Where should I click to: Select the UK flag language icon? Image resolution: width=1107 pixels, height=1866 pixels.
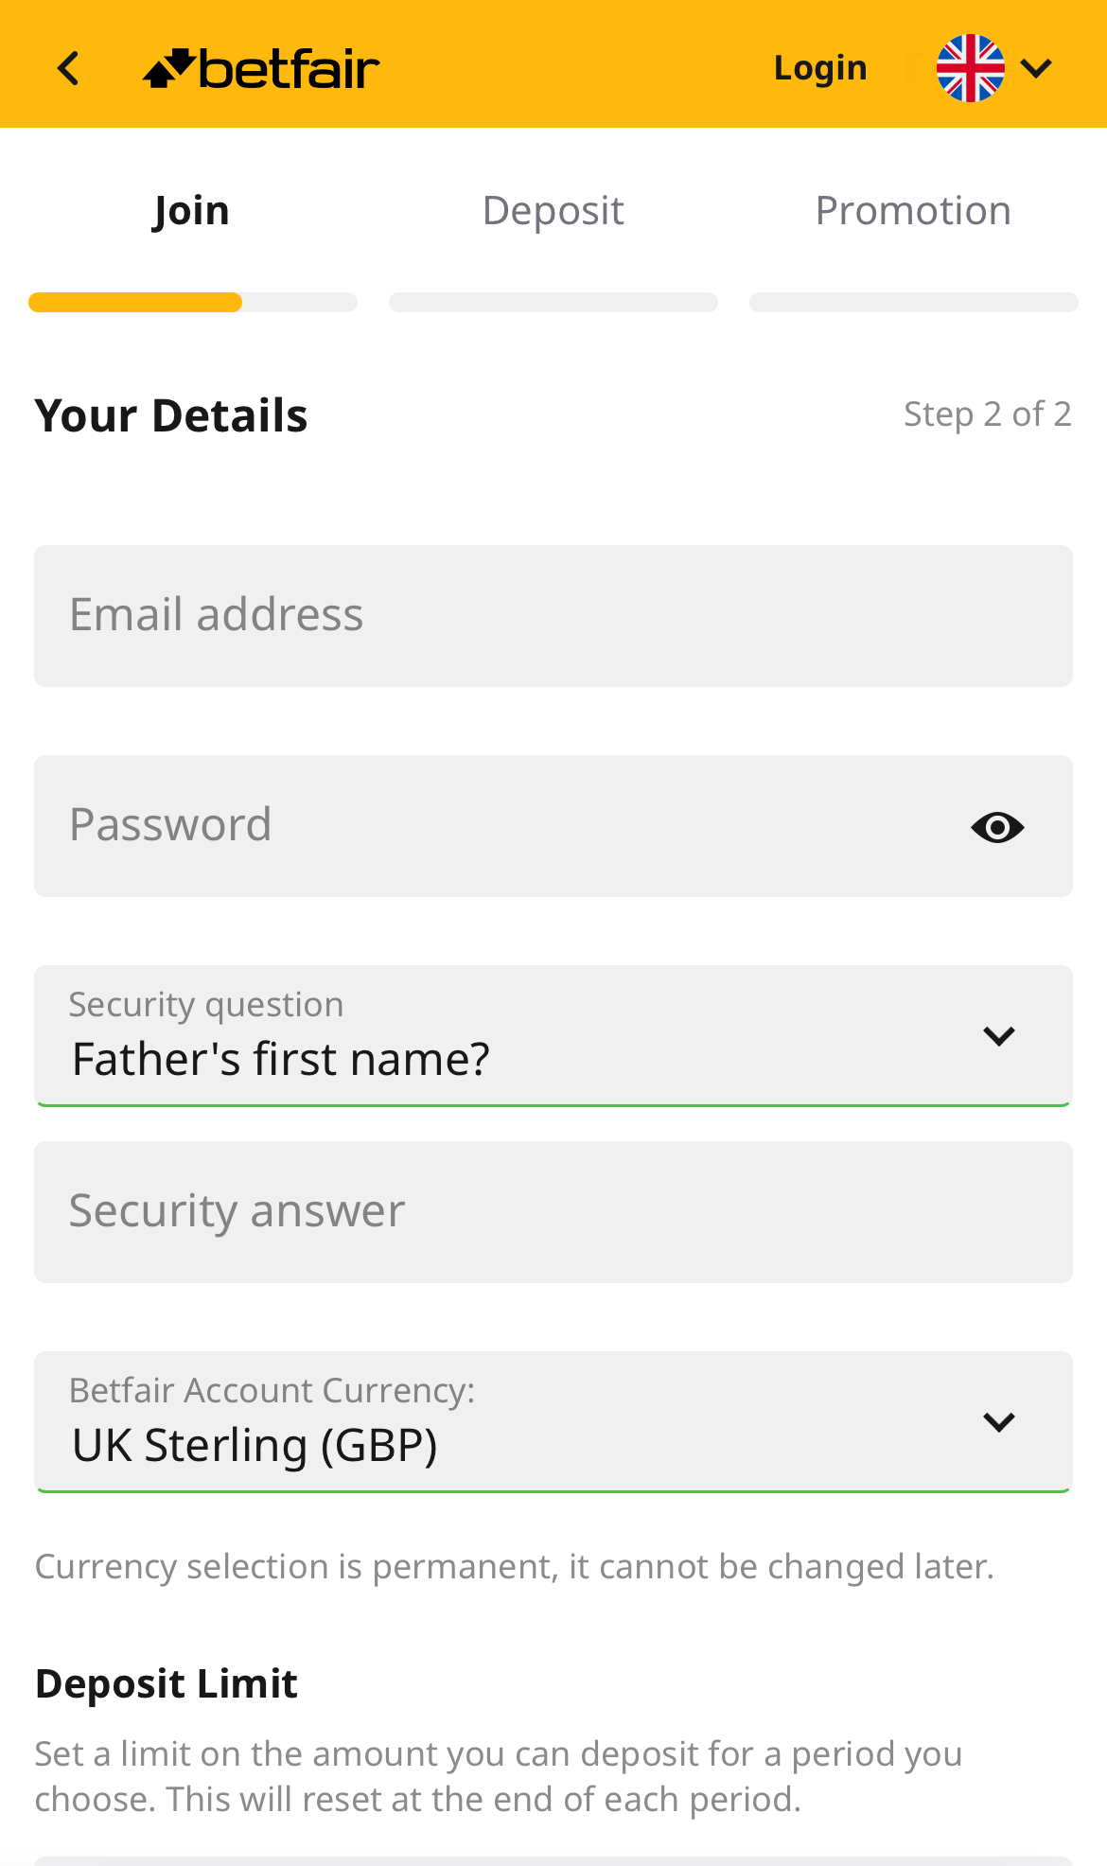click(x=971, y=66)
